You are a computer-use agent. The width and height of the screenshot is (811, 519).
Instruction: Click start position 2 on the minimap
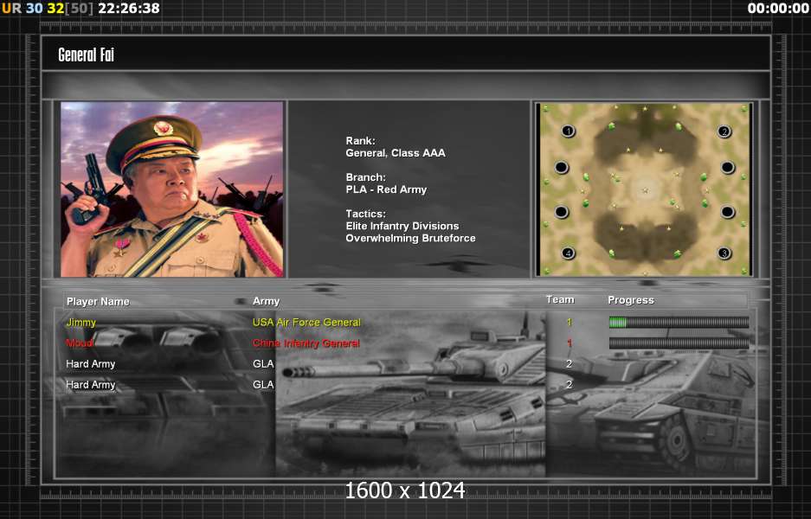[x=724, y=131]
